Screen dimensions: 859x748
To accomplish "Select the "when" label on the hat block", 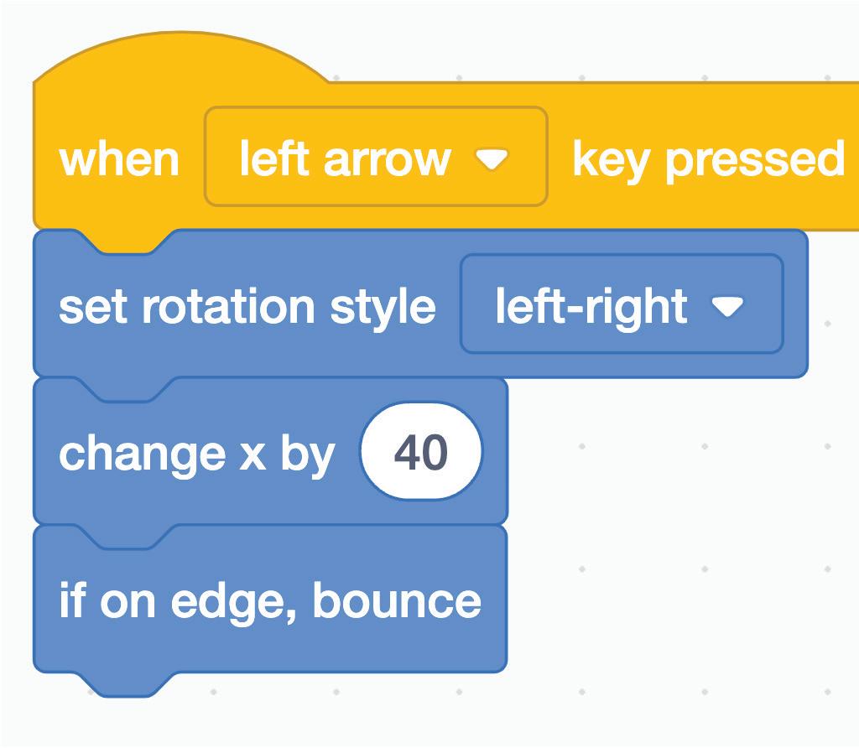I will pos(119,158).
